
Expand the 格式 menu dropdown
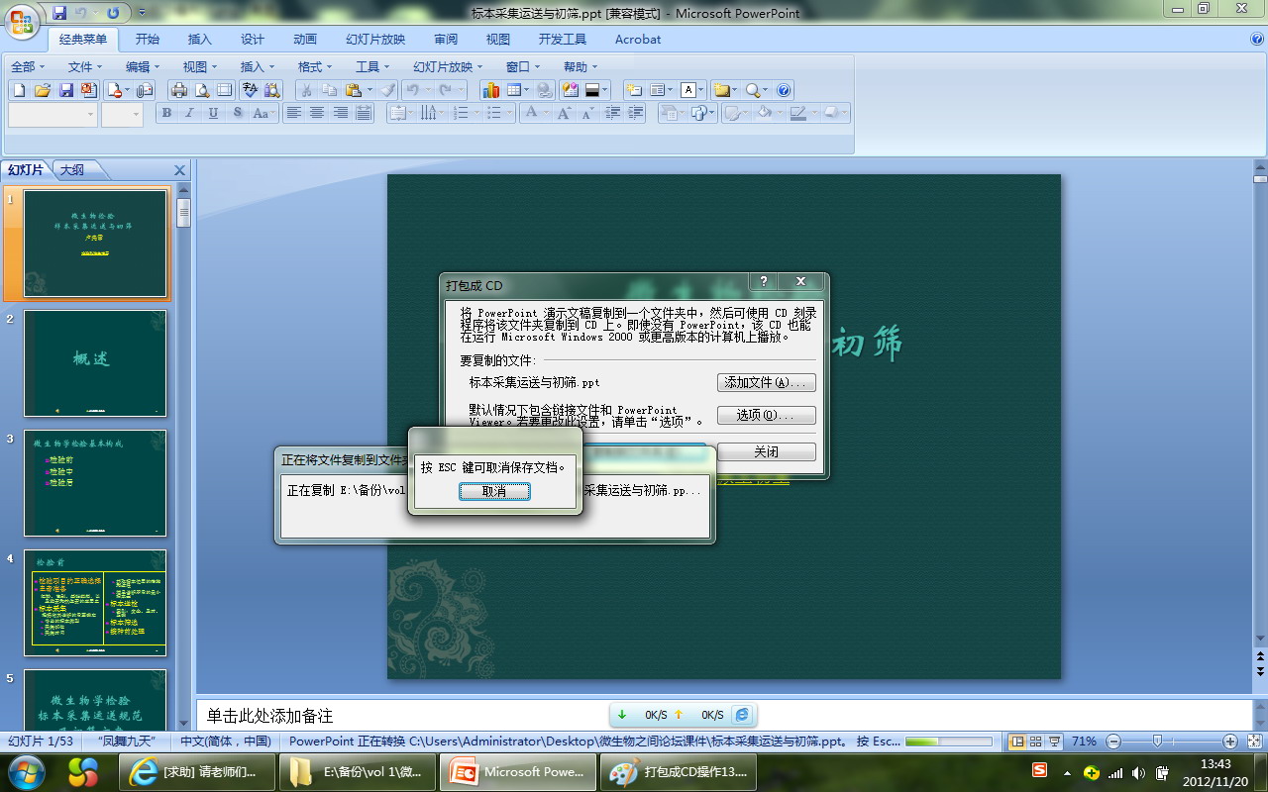click(x=314, y=66)
